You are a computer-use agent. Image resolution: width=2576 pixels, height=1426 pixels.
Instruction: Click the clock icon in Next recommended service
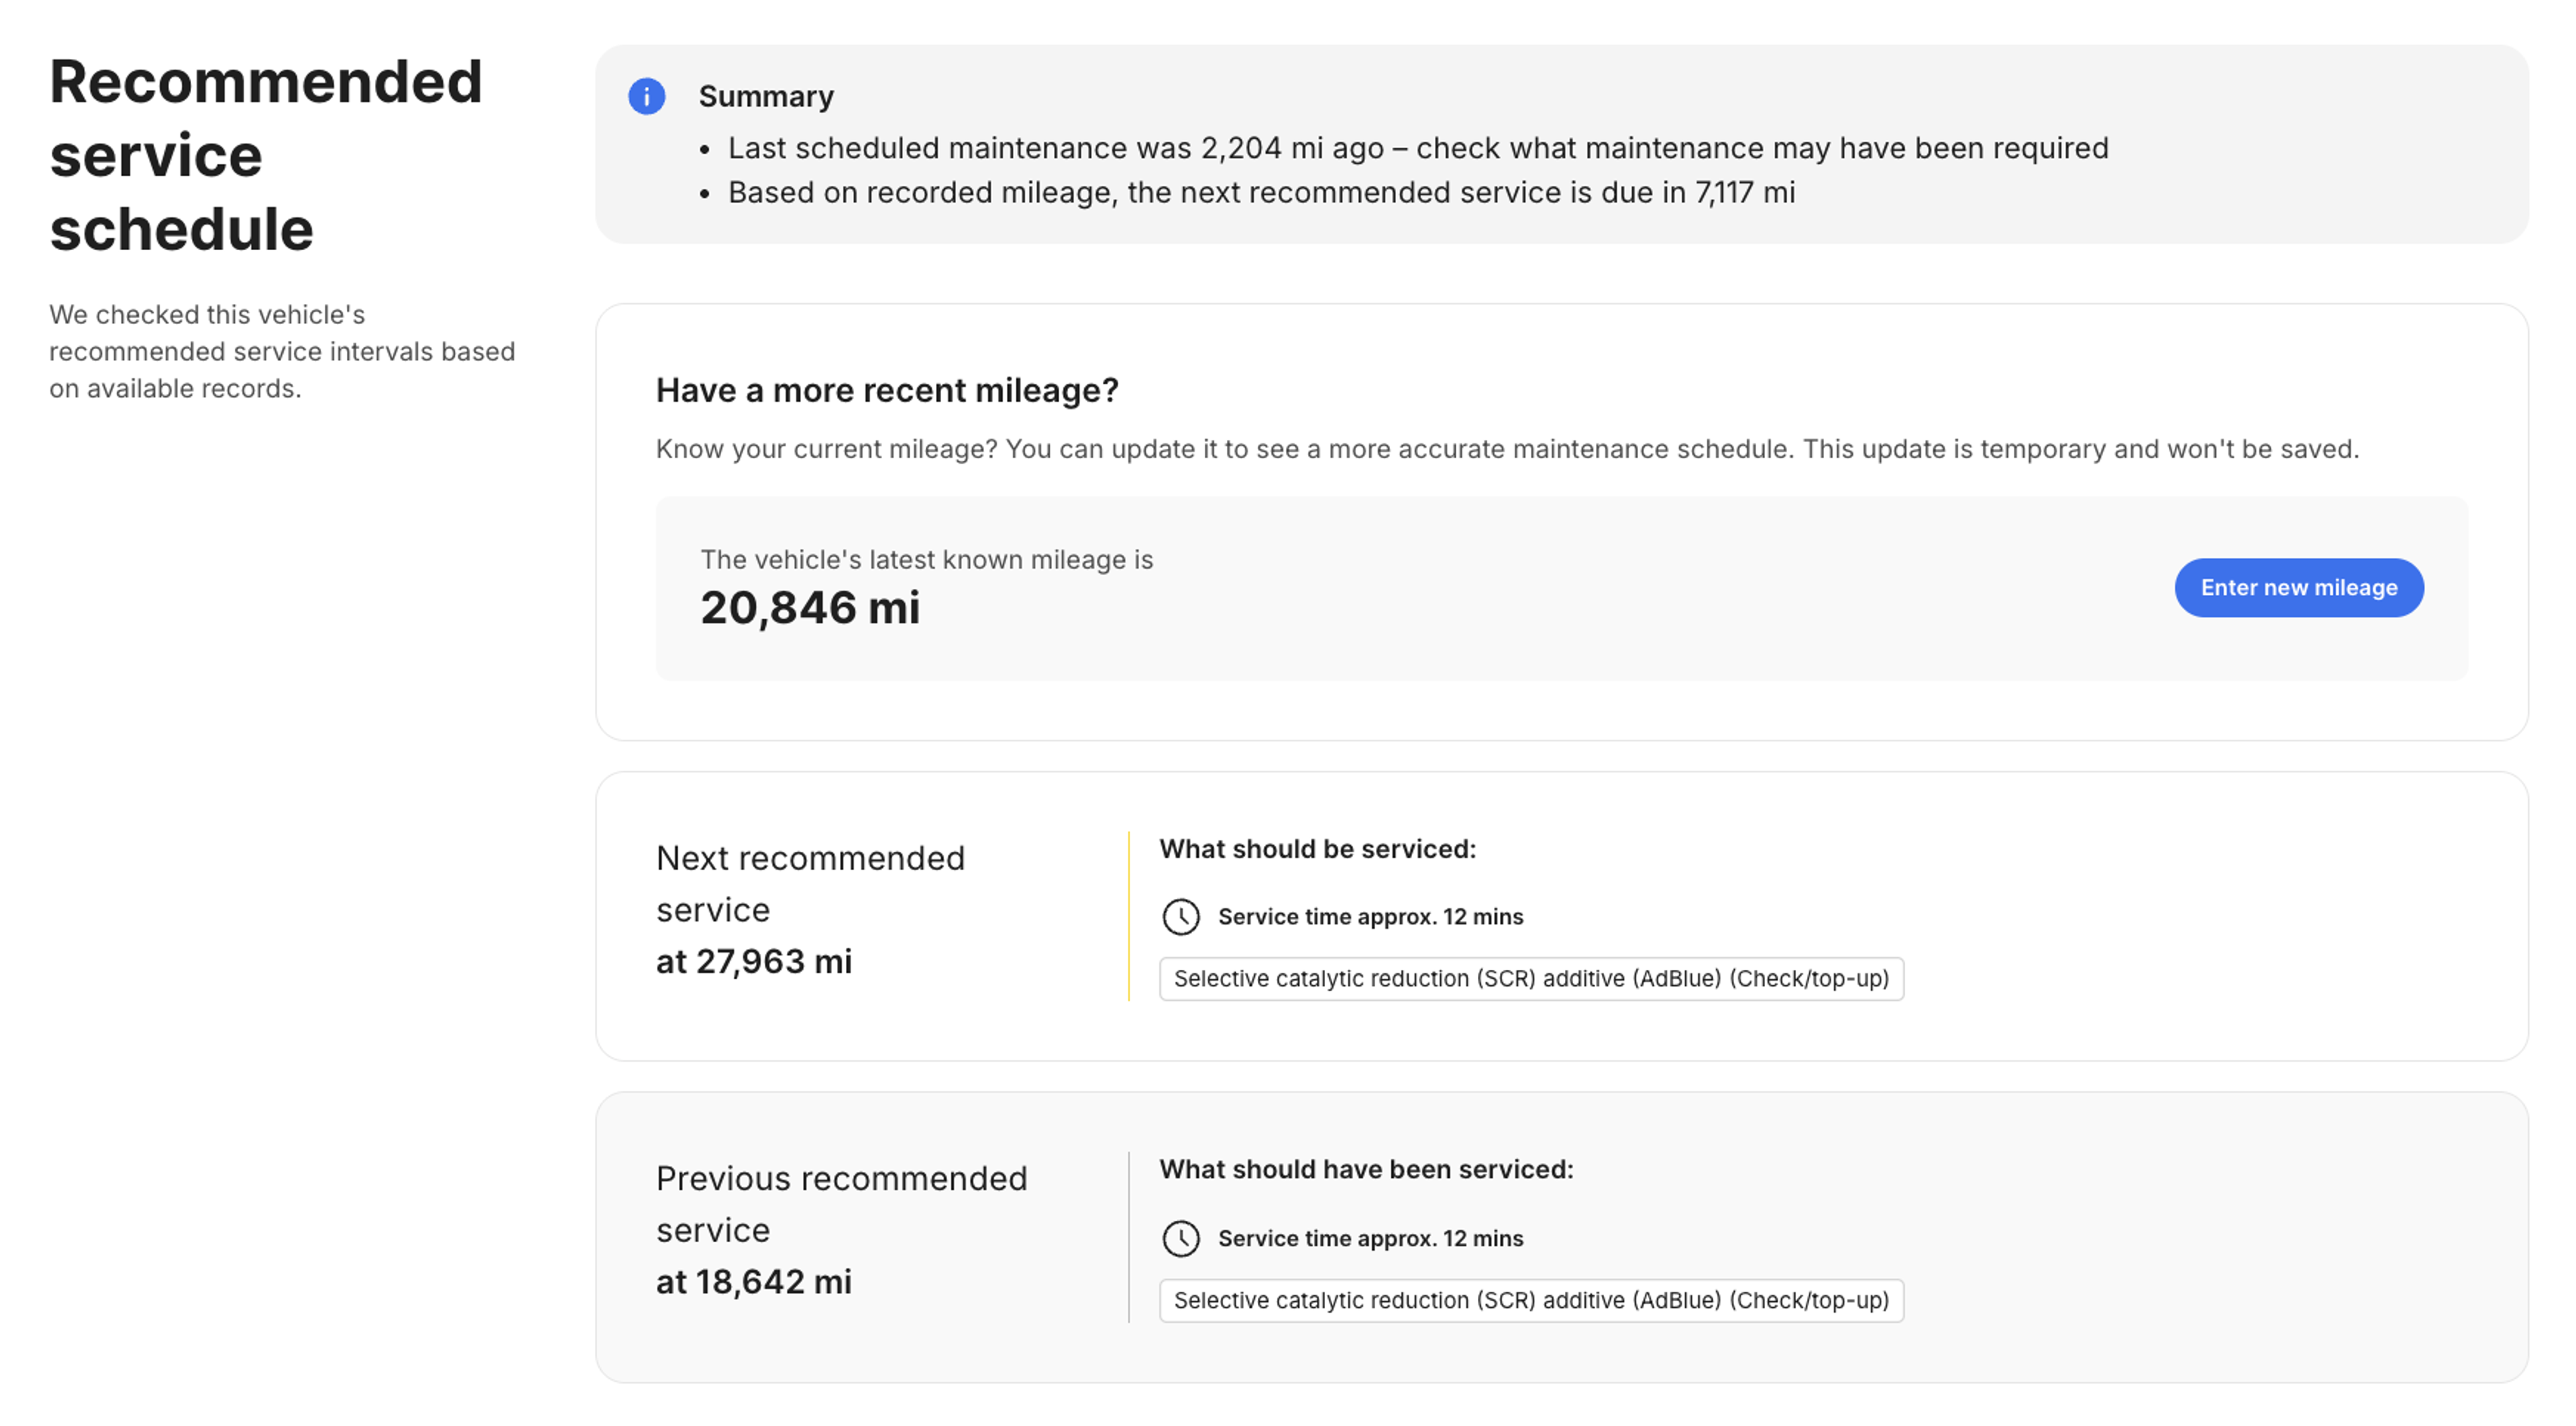tap(1180, 916)
